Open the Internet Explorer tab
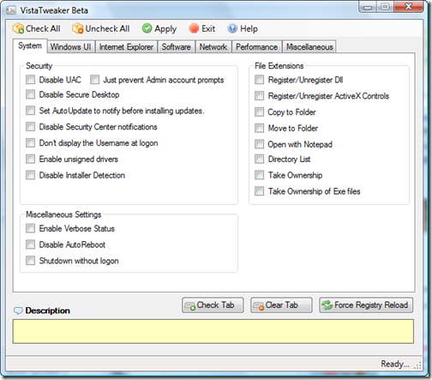 click(126, 47)
